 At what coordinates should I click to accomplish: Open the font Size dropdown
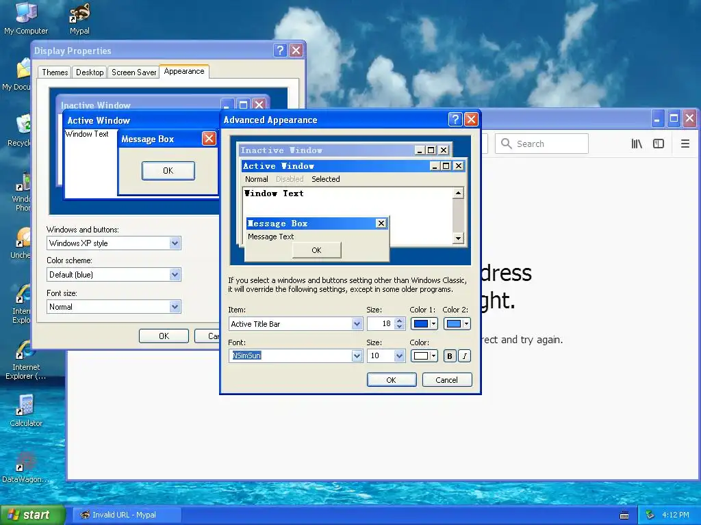coord(399,355)
